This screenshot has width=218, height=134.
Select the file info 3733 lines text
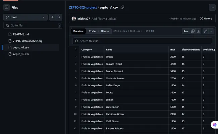pyautogui.click(x=133, y=31)
